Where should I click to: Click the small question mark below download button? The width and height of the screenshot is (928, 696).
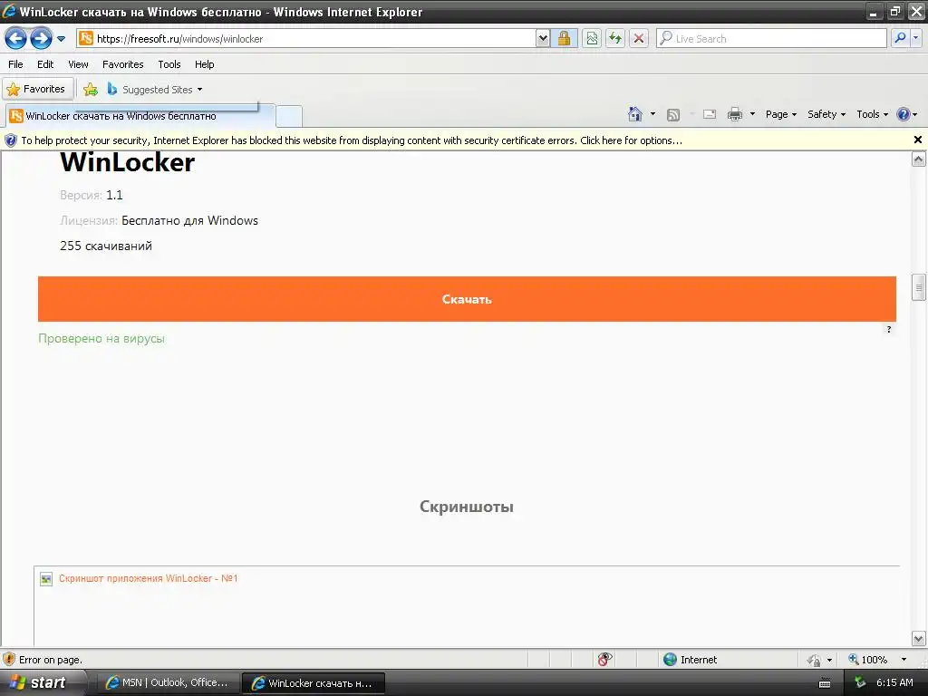point(888,330)
